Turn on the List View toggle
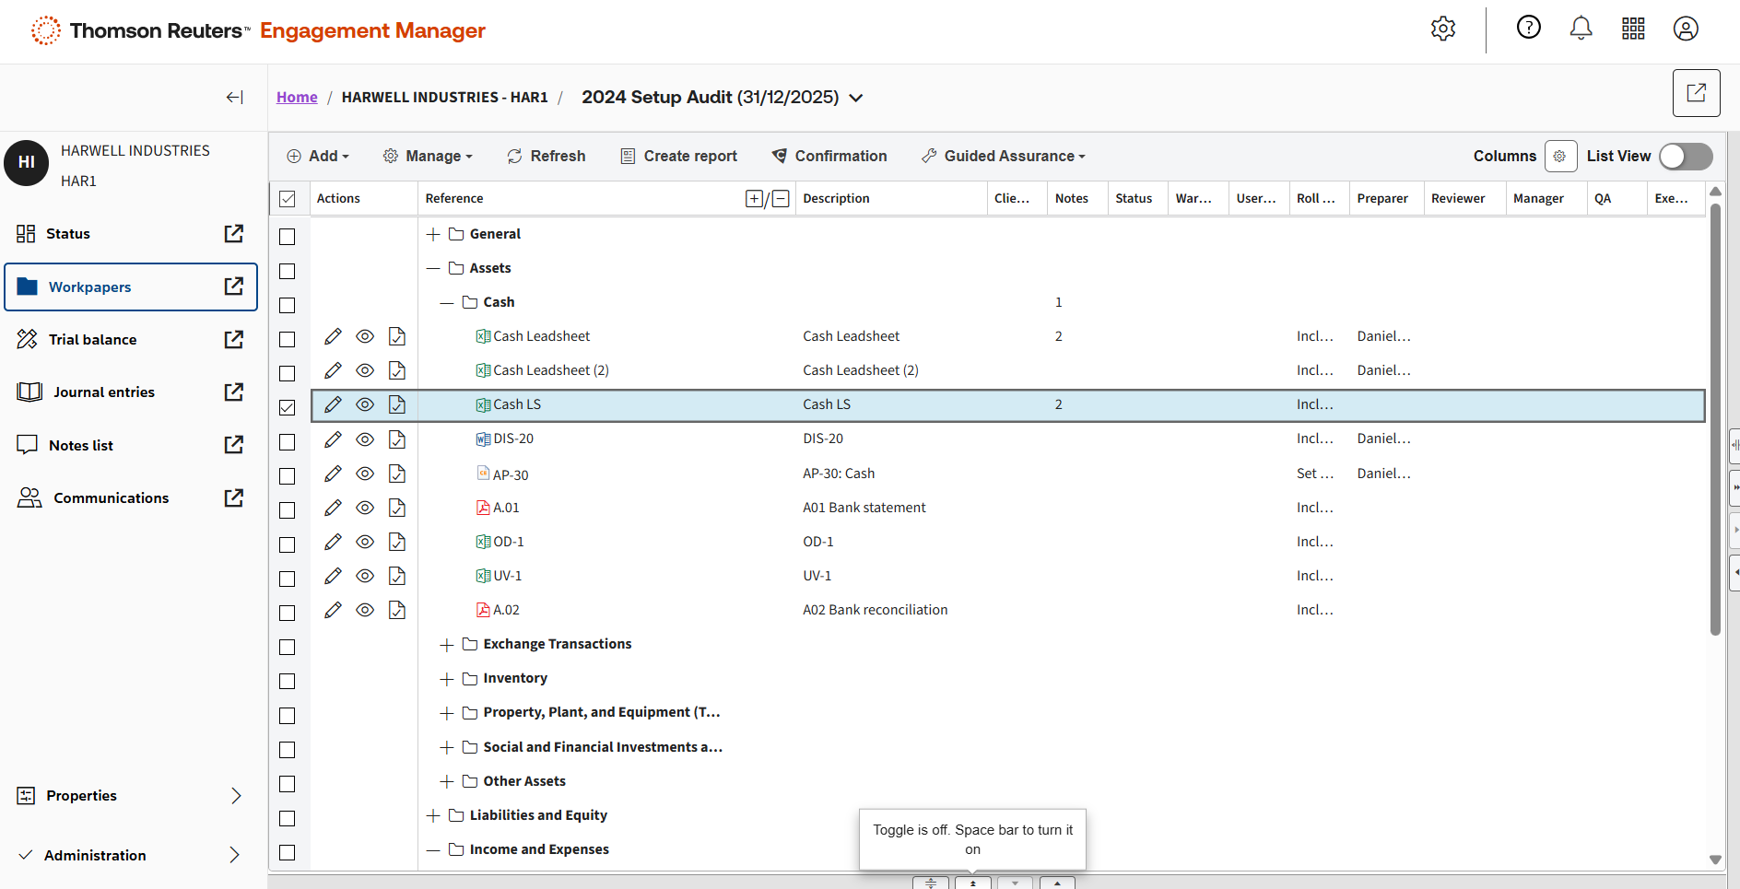The width and height of the screenshot is (1740, 889). pyautogui.click(x=1685, y=157)
